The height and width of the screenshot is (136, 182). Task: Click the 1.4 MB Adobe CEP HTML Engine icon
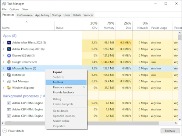tap(9, 116)
